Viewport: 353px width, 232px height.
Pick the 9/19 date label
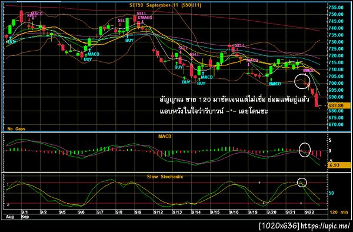pyautogui.click(x=253, y=212)
